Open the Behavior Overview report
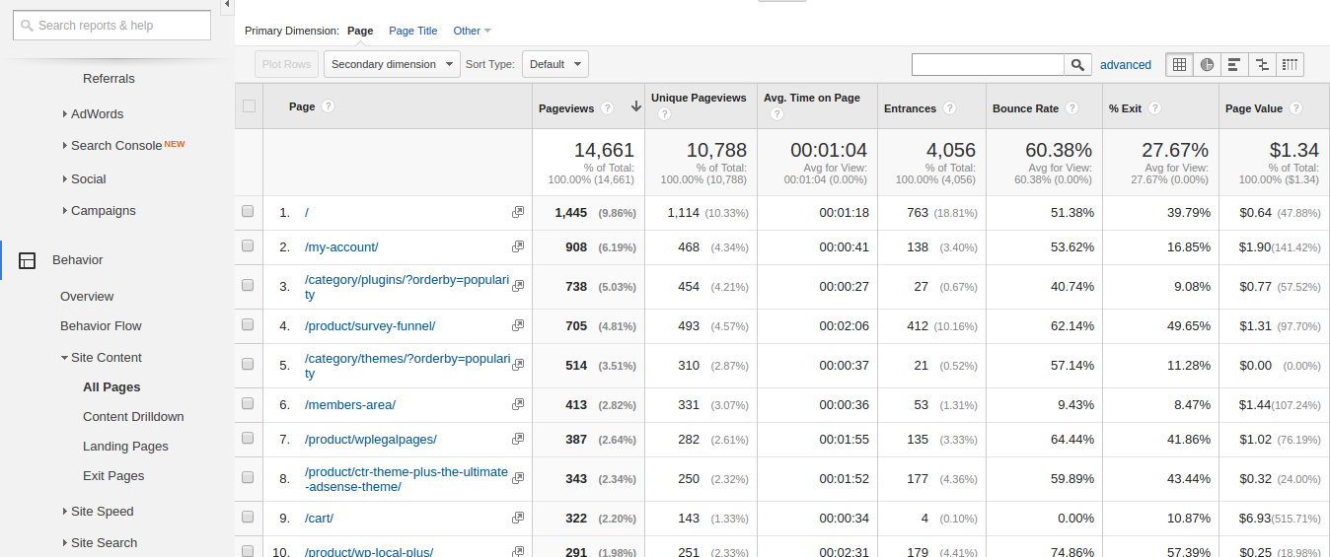Screen dimensions: 1330x557 87,297
